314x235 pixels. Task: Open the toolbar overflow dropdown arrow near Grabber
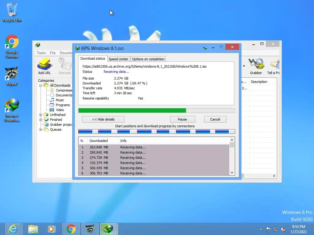point(244,66)
